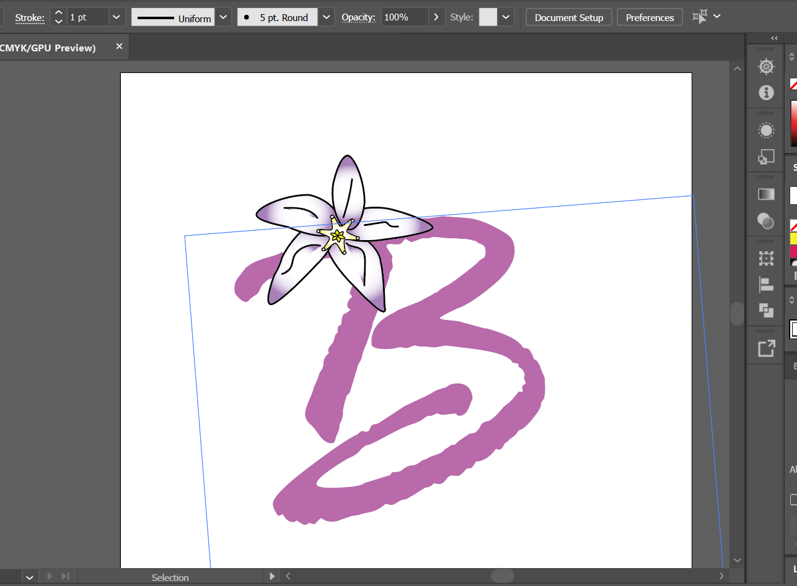Click the vertical scroll down arrow
This screenshot has width=797, height=586.
[x=737, y=560]
